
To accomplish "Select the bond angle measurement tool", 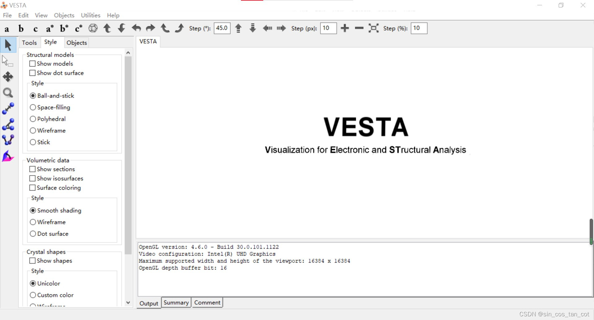I will click(8, 124).
